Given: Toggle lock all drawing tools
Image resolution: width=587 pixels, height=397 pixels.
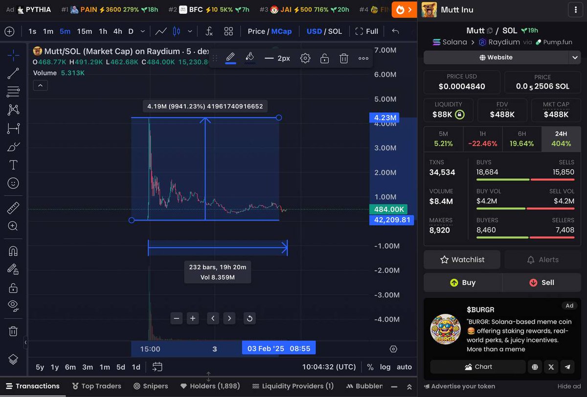Looking at the screenshot, I should coord(13,288).
